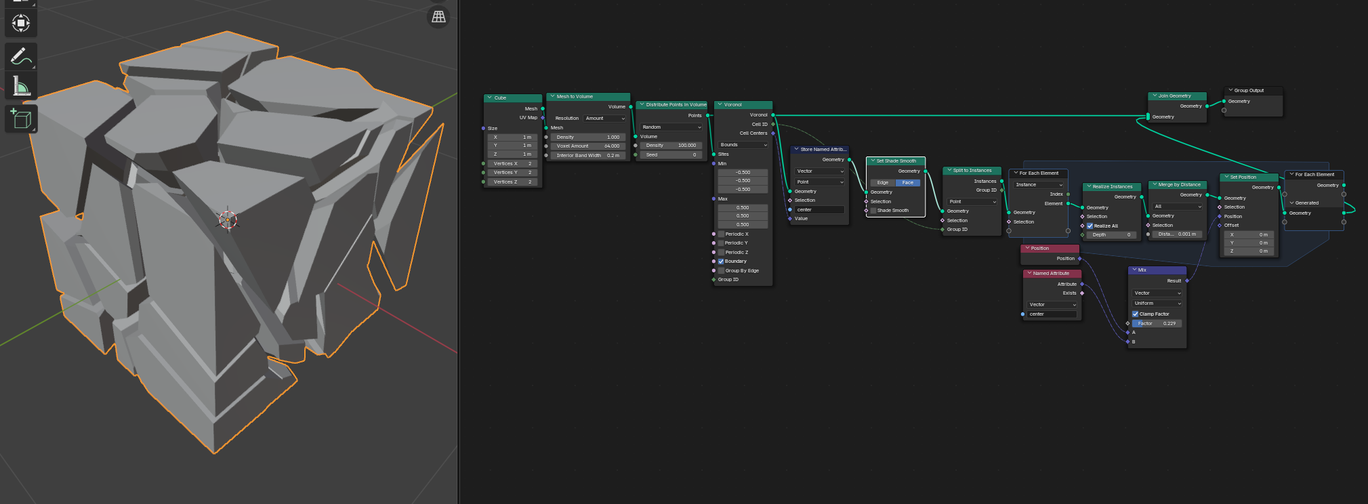Open the Resolution Amount dropdown
The width and height of the screenshot is (1368, 504).
coord(605,119)
